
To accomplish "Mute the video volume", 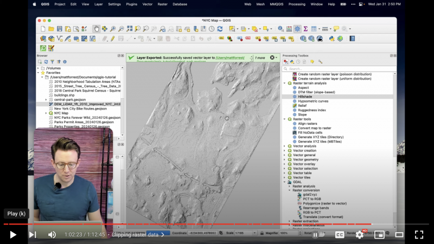I will tap(52, 235).
